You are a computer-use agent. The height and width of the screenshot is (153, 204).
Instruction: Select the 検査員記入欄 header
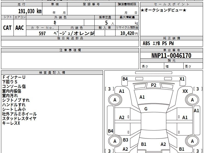[x=52, y=73]
